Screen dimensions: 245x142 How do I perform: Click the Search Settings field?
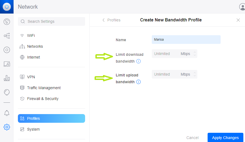[51, 21]
